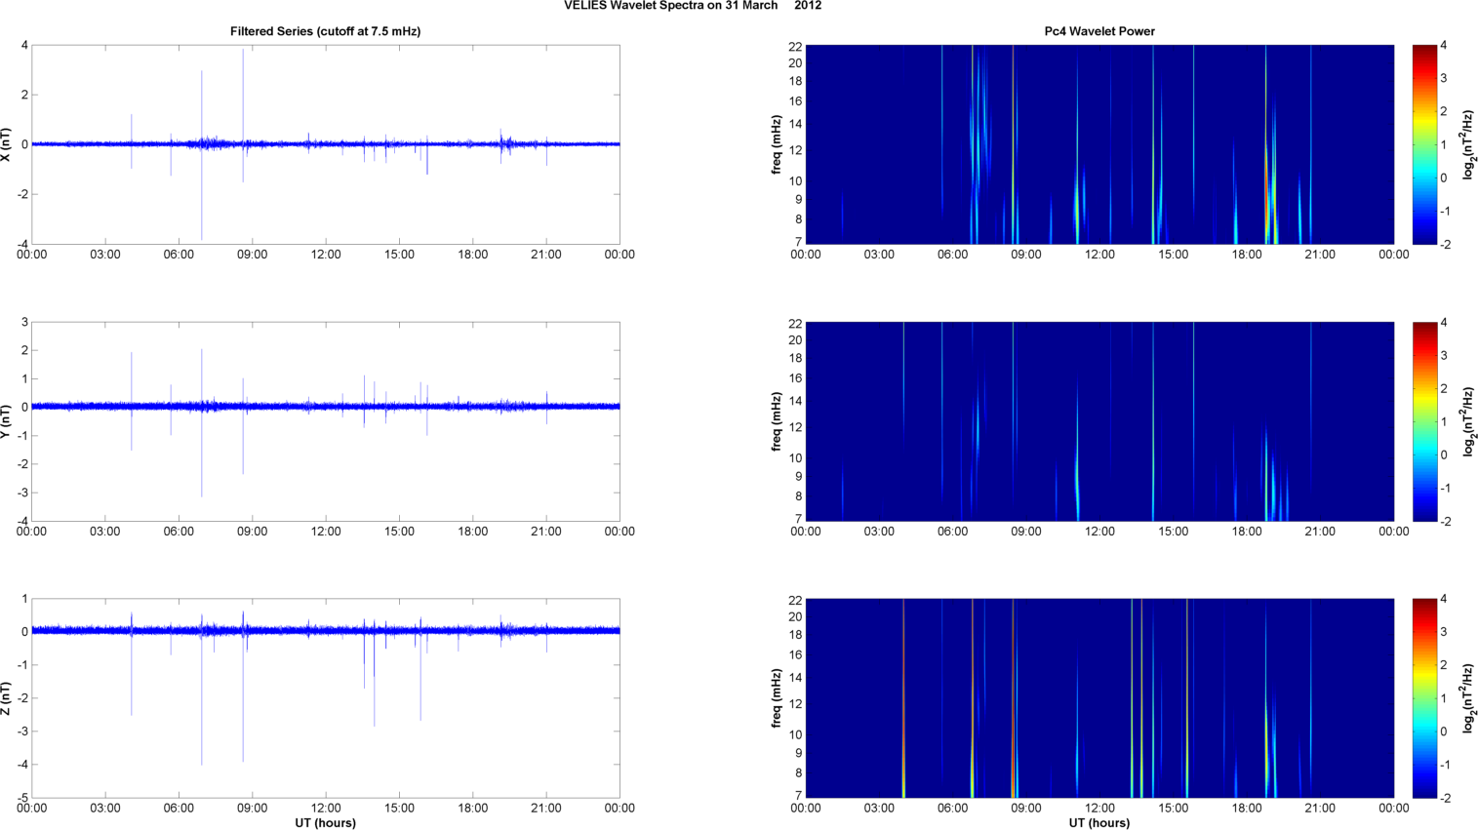
Task: Click the top wavelet power spectrogram
Action: coord(1099,144)
